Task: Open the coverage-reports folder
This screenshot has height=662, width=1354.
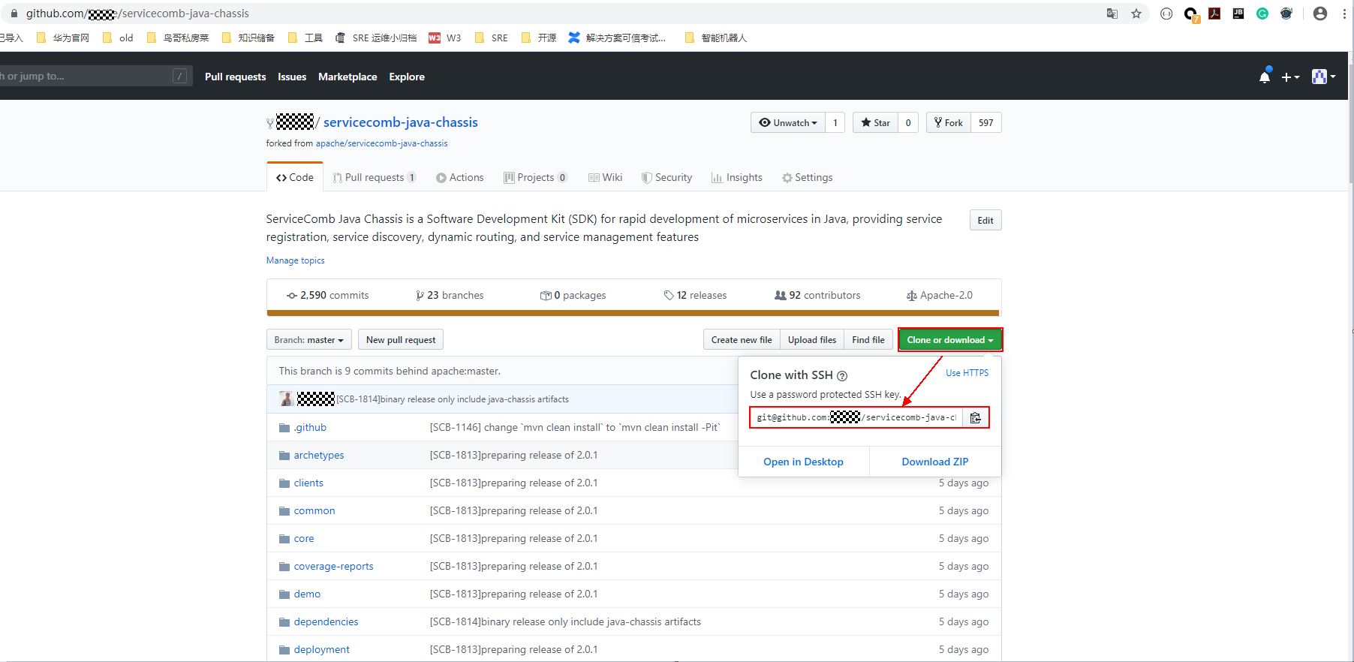Action: click(333, 566)
